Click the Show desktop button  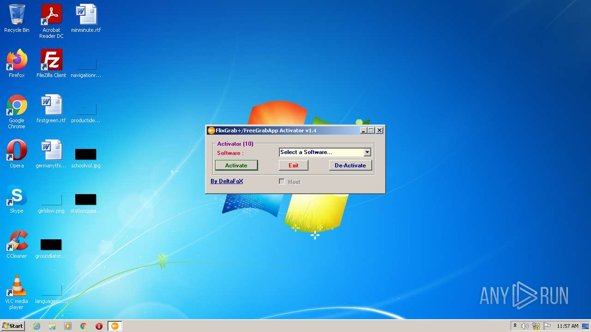[x=586, y=326]
